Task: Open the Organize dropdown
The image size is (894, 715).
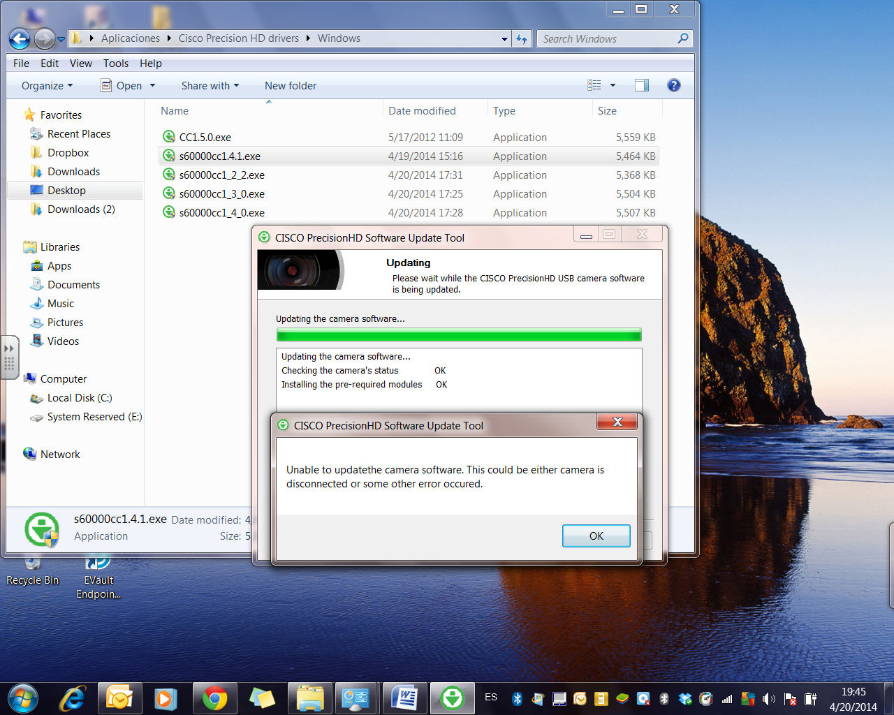Action: [x=47, y=85]
